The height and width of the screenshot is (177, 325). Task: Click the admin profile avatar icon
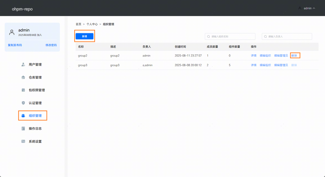(12, 32)
